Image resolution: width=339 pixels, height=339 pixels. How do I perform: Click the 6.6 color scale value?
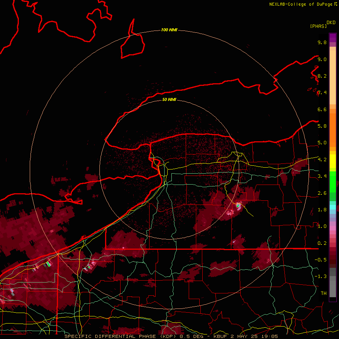(x=322, y=109)
